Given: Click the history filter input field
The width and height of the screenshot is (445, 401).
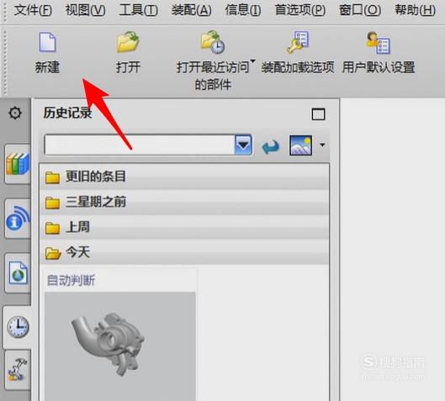Looking at the screenshot, I should tap(140, 145).
